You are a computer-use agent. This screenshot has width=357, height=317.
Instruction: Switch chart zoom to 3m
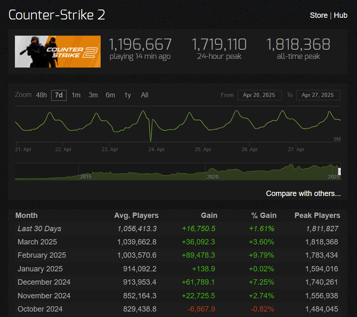pyautogui.click(x=93, y=95)
